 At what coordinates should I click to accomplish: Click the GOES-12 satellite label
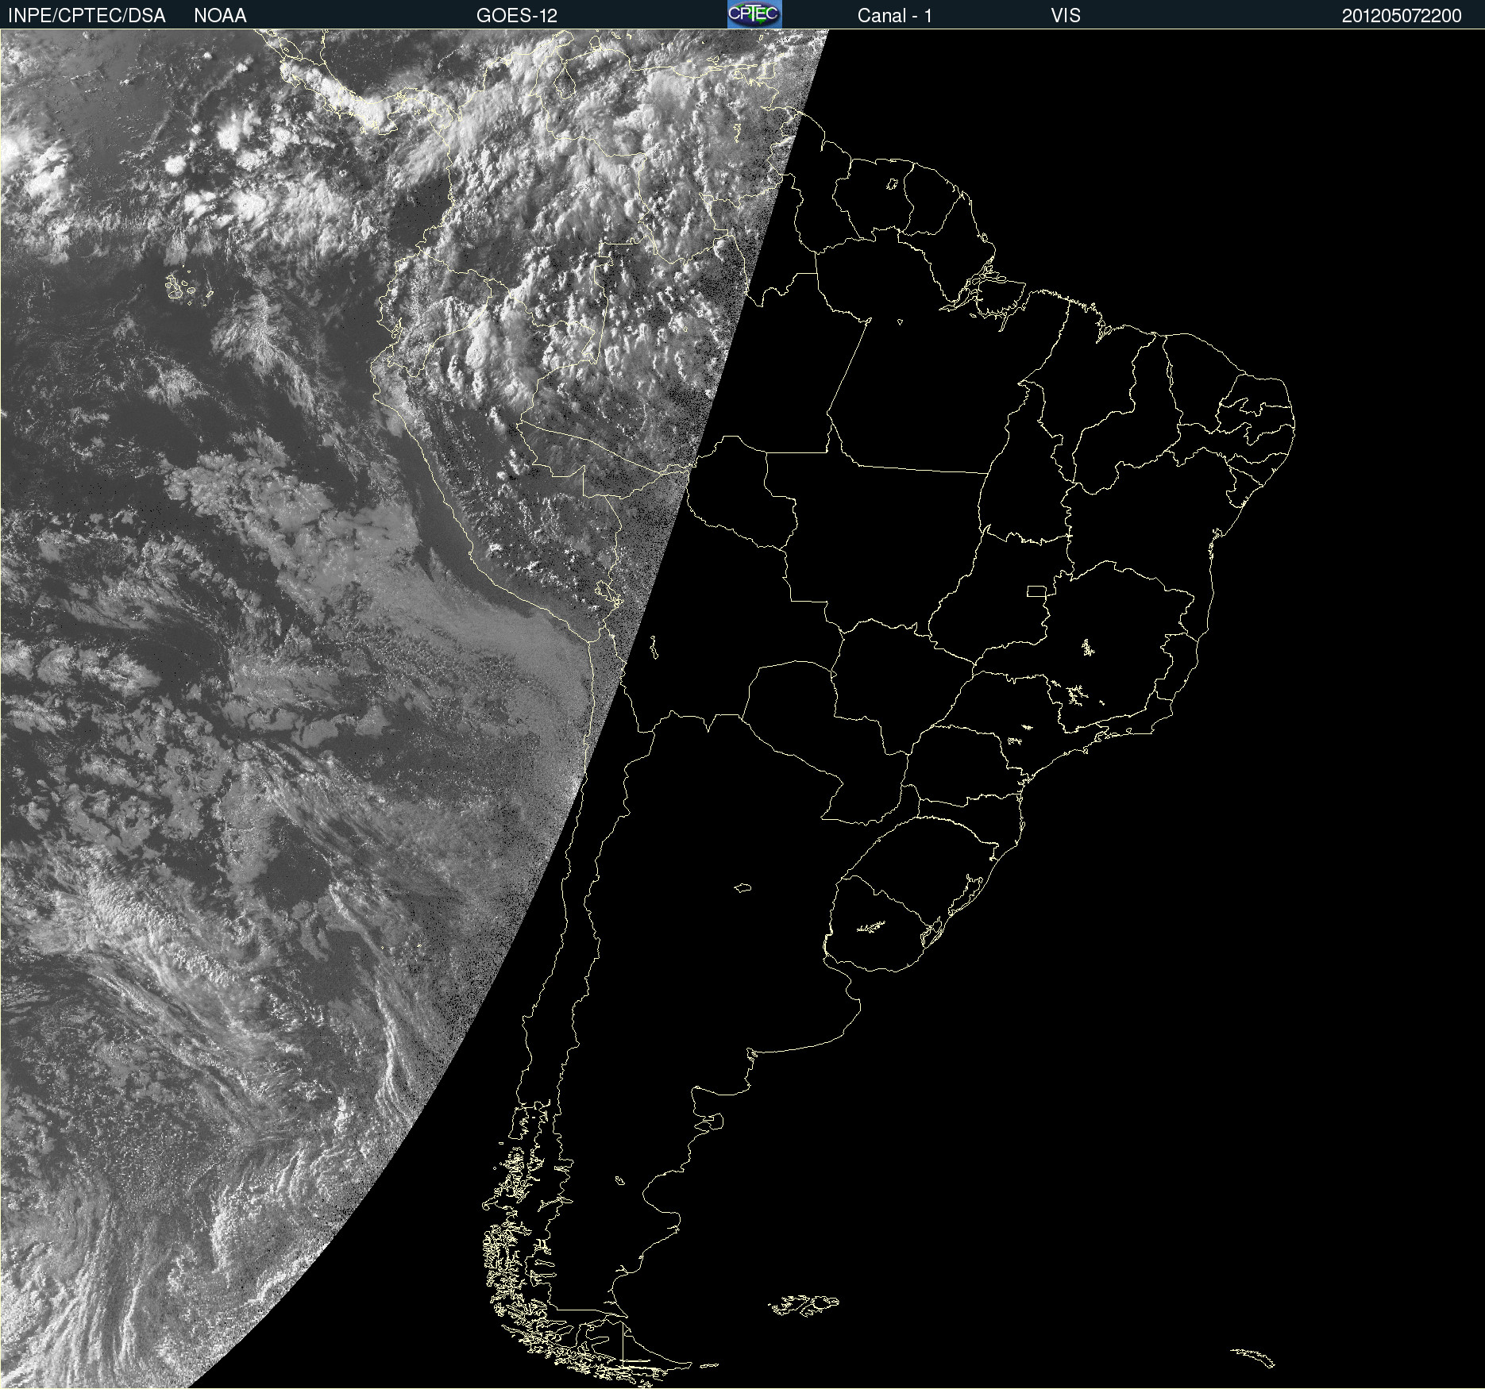click(517, 16)
